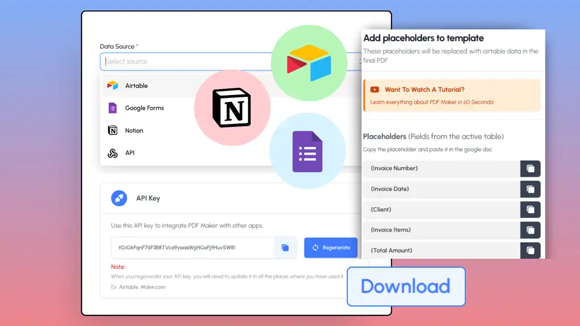Click the large Notion logo circle
Image resolution: width=580 pixels, height=326 pixels.
point(232,108)
